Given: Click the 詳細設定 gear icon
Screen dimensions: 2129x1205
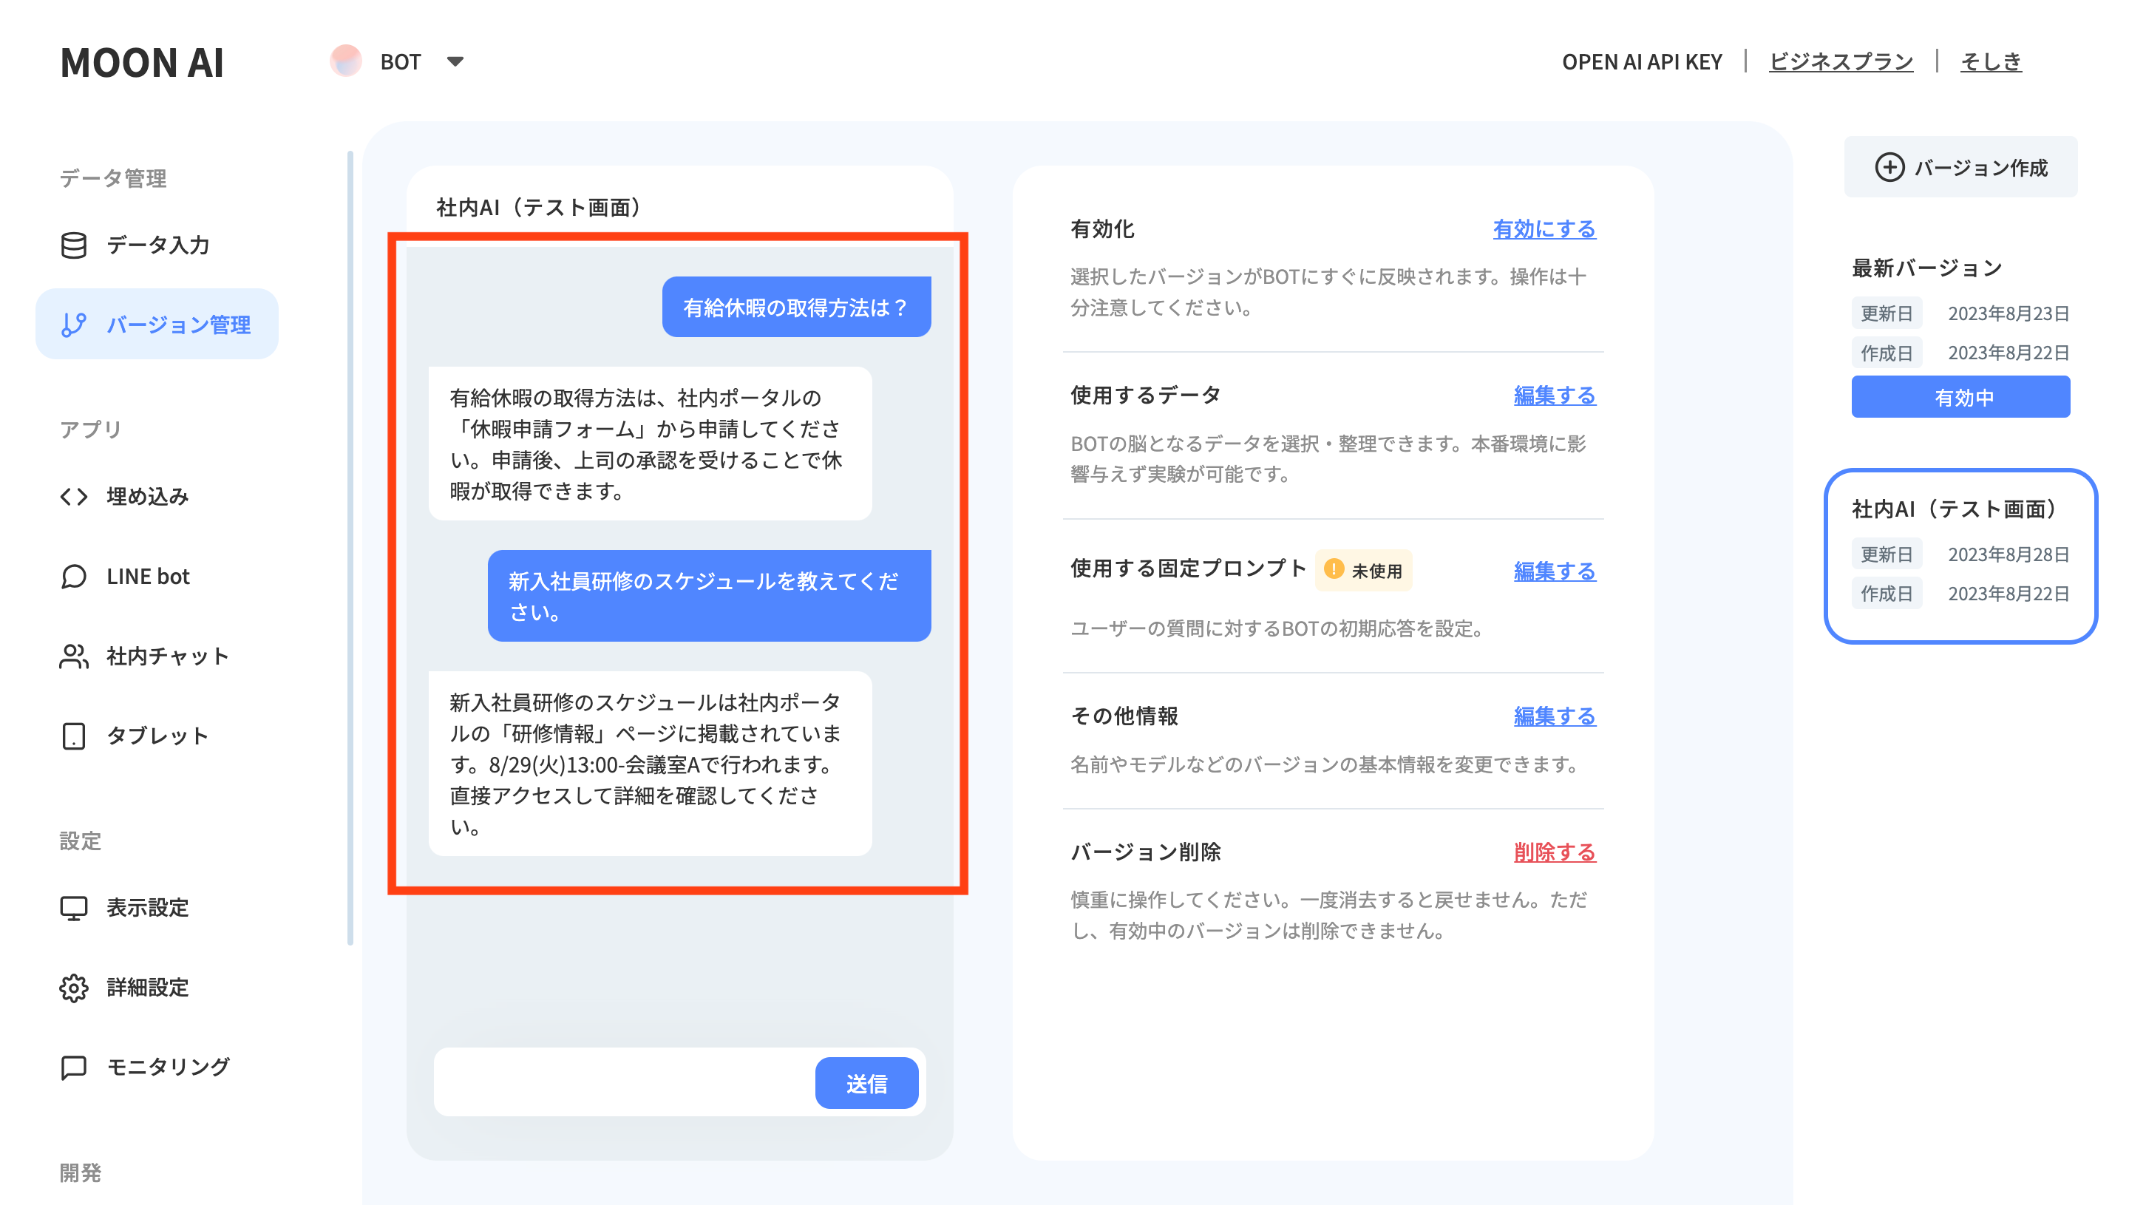Looking at the screenshot, I should [74, 988].
